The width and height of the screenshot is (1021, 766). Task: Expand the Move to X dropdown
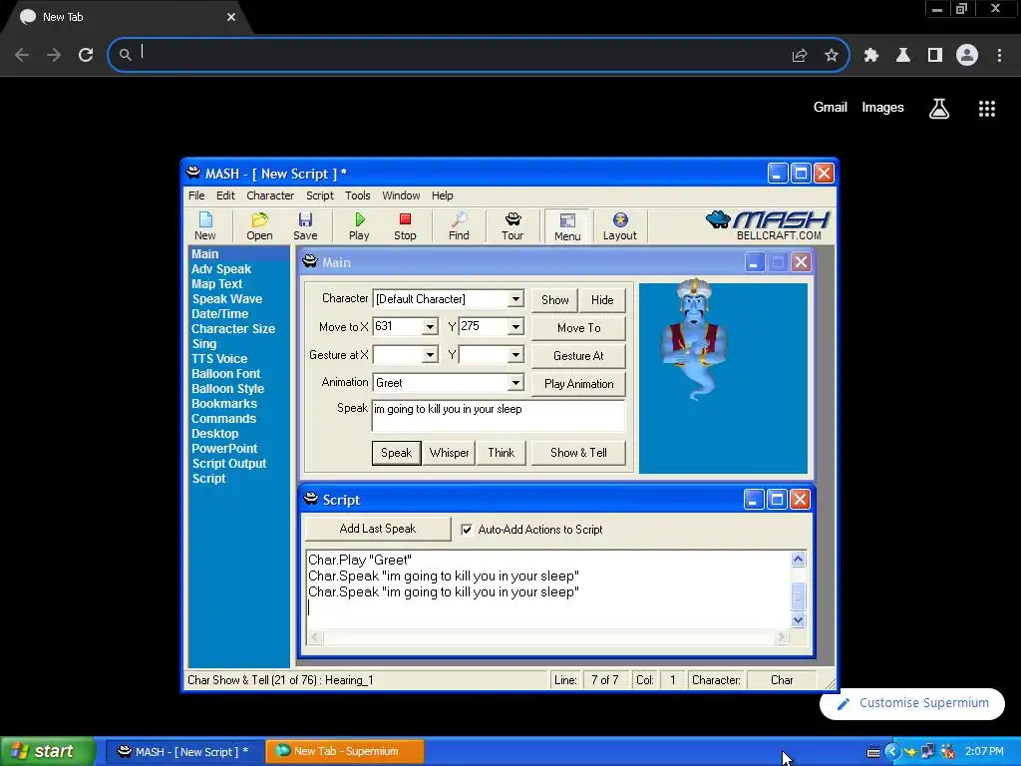430,327
